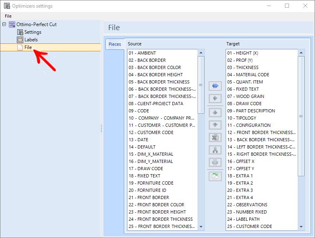This screenshot has height=238, width=315.
Task: Click Source list scroll down arrow
Action: (x=201, y=227)
